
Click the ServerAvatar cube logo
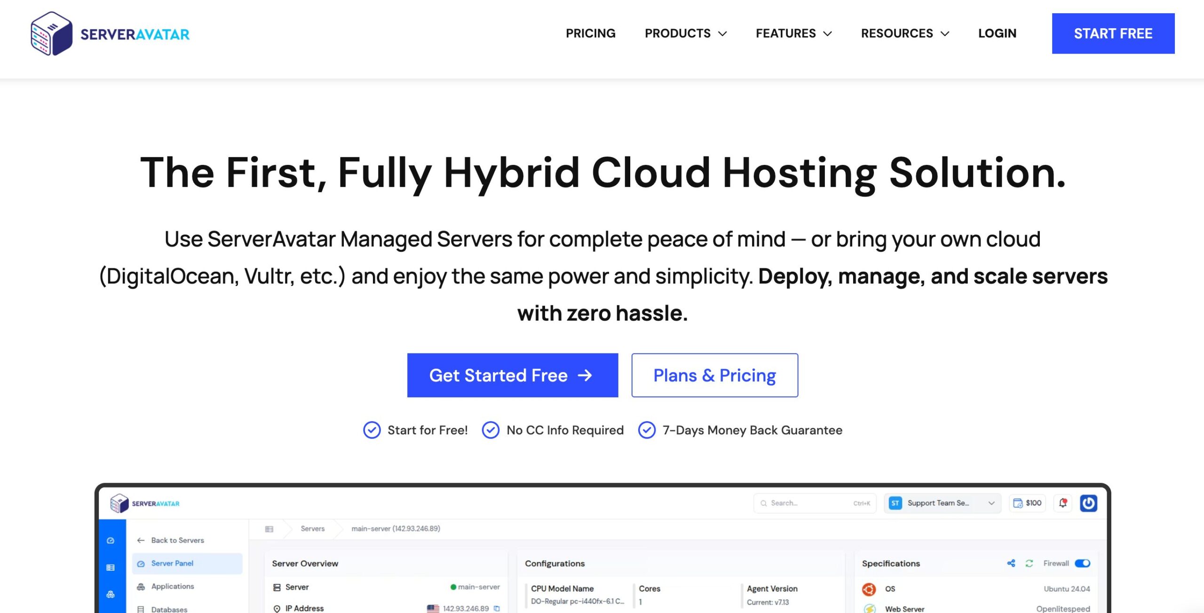tap(52, 33)
